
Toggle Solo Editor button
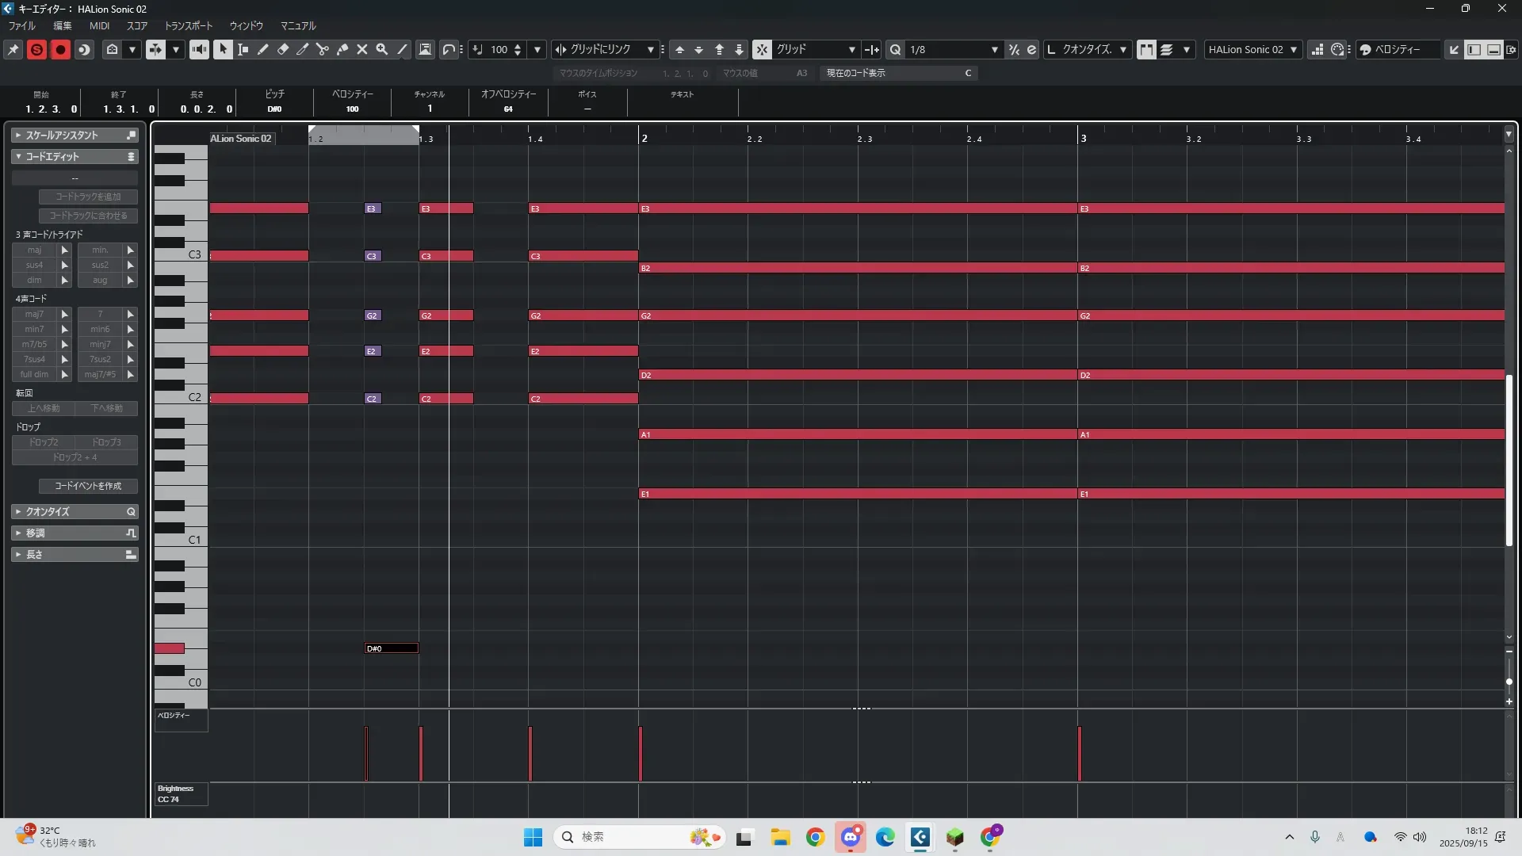[x=36, y=49]
